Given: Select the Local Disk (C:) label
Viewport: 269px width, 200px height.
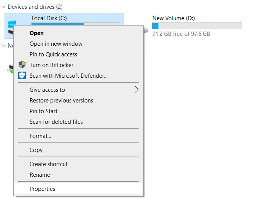Looking at the screenshot, I should (49, 18).
